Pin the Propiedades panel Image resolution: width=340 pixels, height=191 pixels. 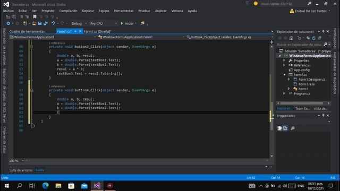324,116
